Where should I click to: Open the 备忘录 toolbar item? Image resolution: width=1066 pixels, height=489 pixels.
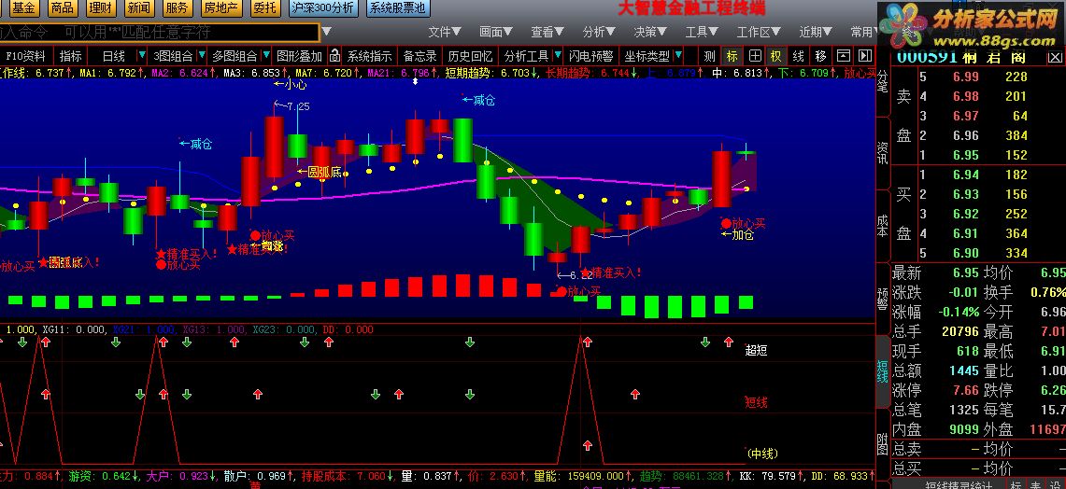point(420,56)
